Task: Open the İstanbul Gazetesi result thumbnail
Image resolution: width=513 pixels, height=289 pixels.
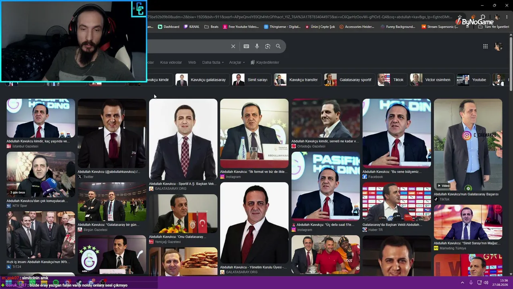Action: point(40,118)
